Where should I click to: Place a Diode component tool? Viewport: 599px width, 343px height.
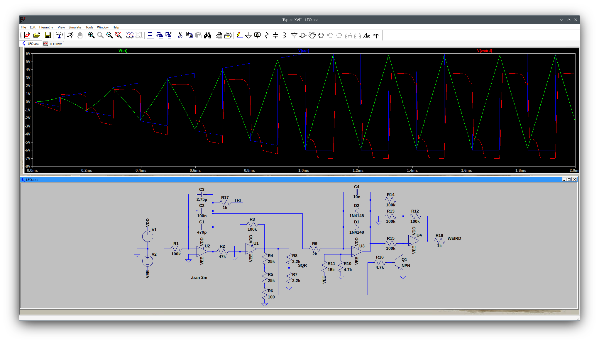pyautogui.click(x=294, y=35)
